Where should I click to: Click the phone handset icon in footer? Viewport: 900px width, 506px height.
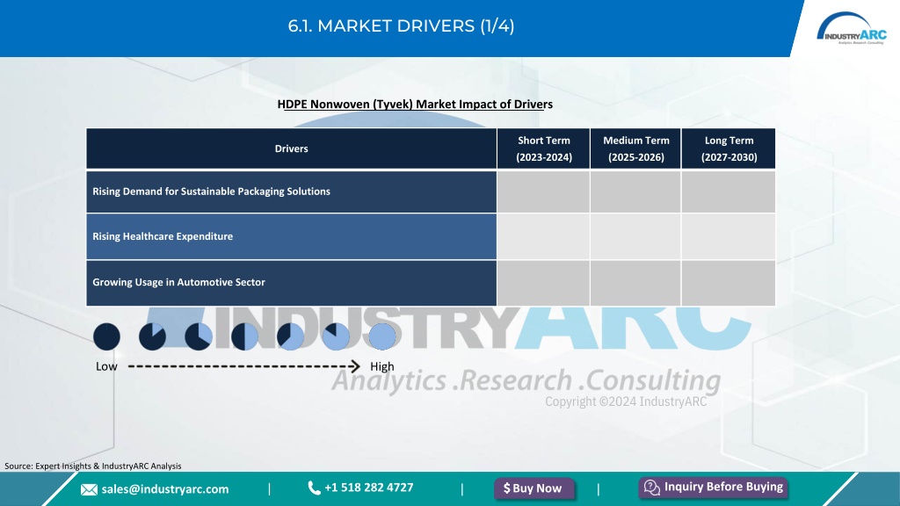click(314, 488)
